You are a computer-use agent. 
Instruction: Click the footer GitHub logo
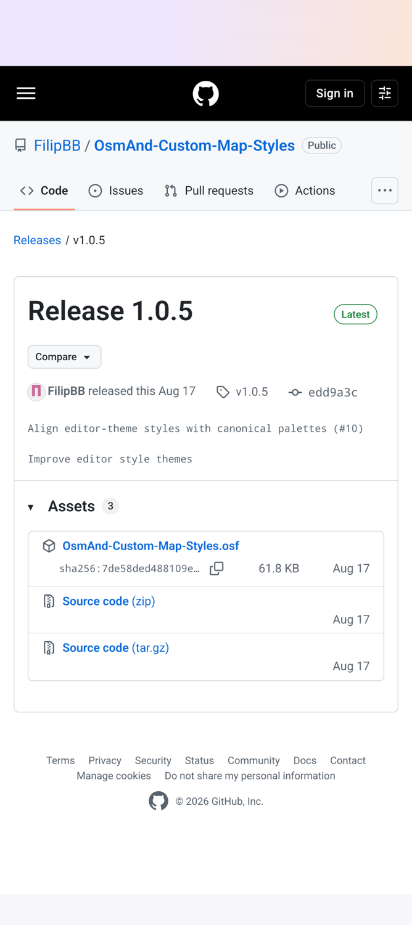[x=159, y=801]
